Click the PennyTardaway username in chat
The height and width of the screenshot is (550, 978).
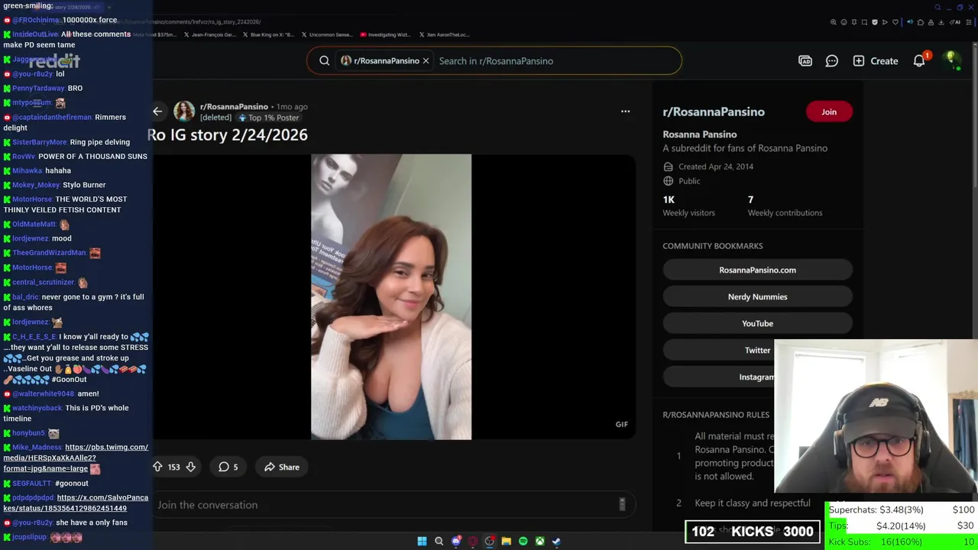[38, 88]
